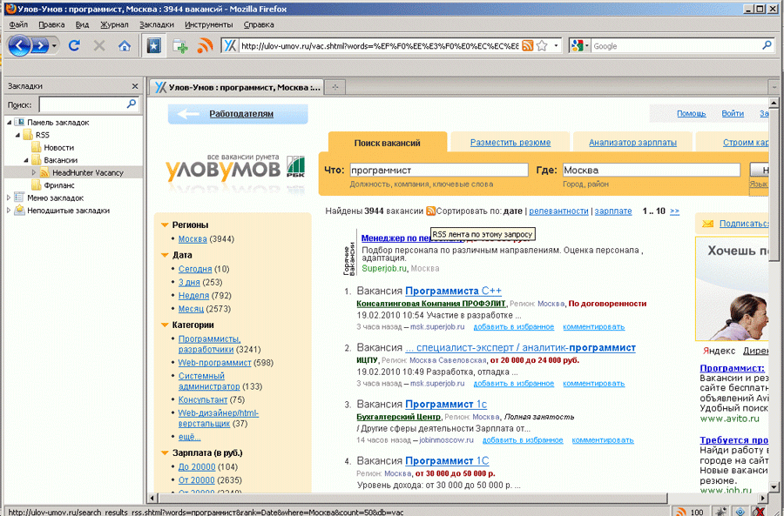Open the Файл menu

point(18,24)
